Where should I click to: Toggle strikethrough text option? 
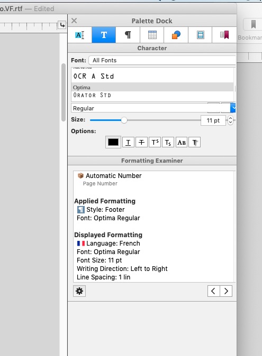(141, 143)
